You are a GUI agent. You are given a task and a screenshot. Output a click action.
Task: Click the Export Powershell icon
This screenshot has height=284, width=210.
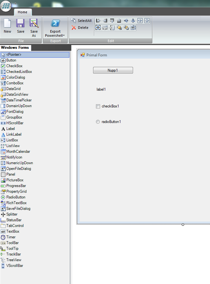pyautogui.click(x=55, y=23)
